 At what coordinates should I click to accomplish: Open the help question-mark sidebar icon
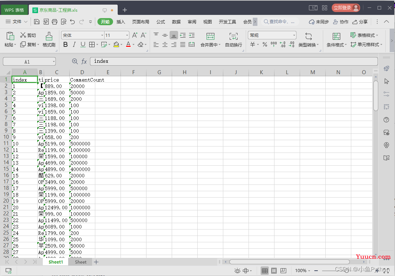(386, 120)
